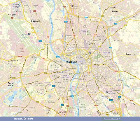The width and height of the screenshot is (140, 121).
Task: Click the Aéroscopia museum icon
Action: (20, 4)
